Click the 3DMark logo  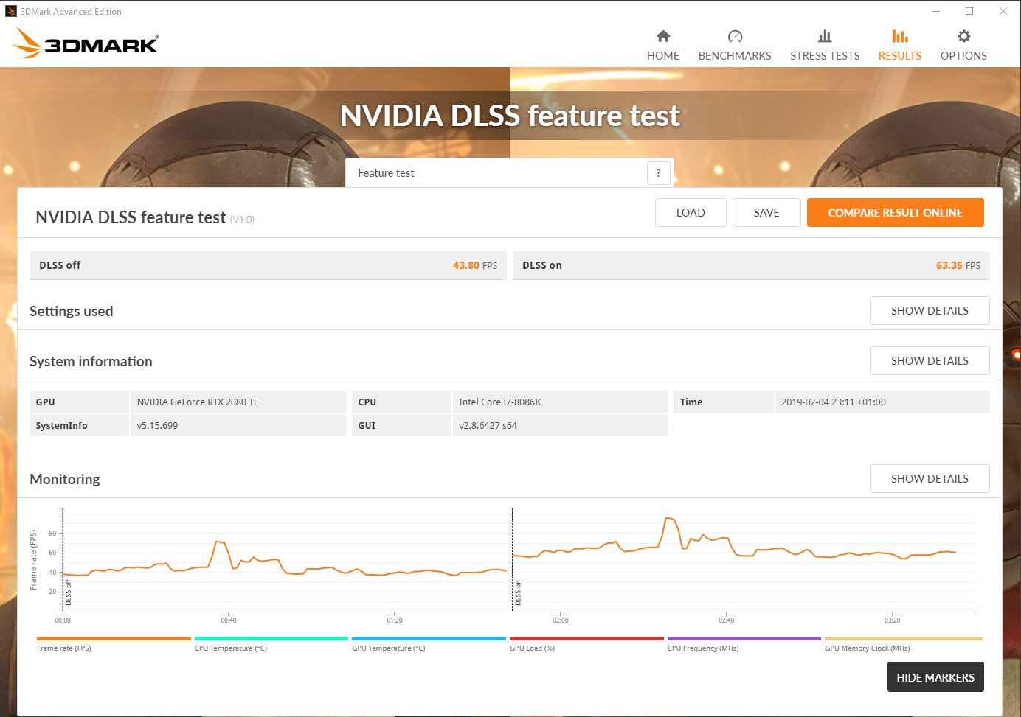(86, 43)
